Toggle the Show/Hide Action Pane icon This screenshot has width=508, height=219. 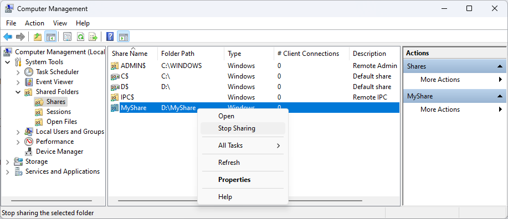point(123,37)
